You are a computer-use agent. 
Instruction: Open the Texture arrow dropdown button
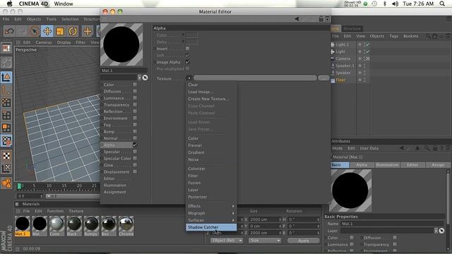coord(189,78)
